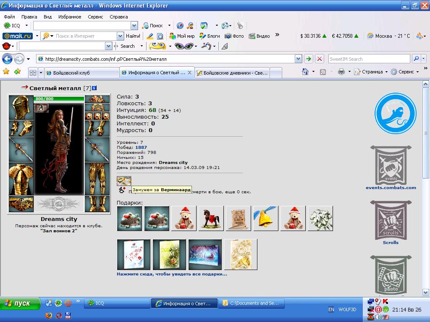430x322 pixels.
Task: Click the Блоги toolbar link
Action: point(210,36)
